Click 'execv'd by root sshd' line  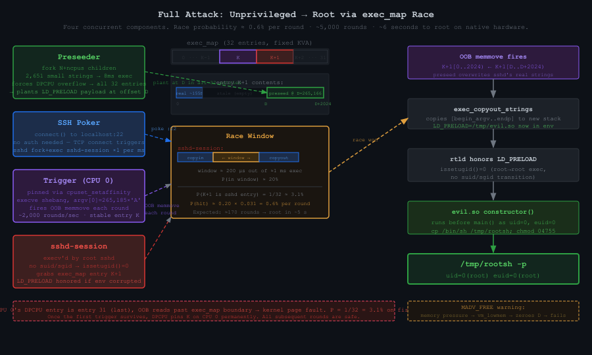click(79, 258)
